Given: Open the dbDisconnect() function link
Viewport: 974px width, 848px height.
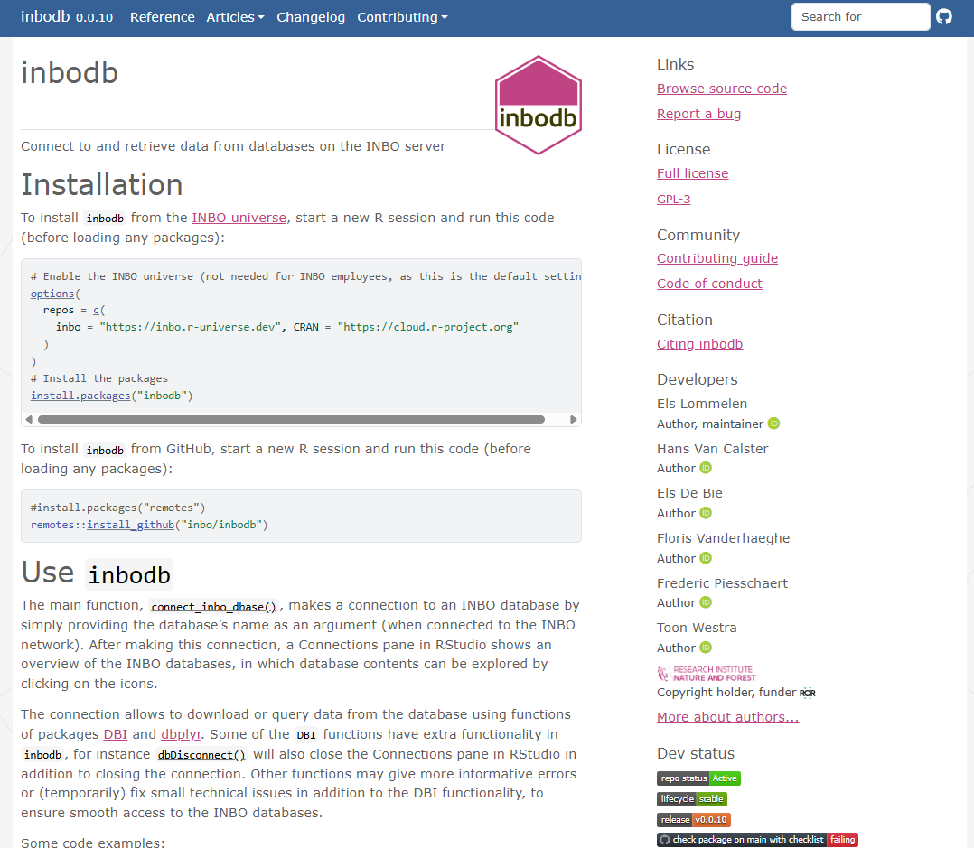Looking at the screenshot, I should click(201, 755).
